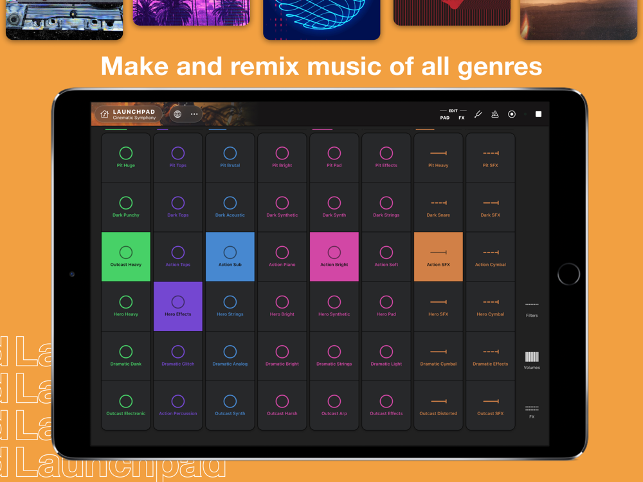Screen dimensions: 643x482
Task: Open the three-dot more options menu
Action: (194, 114)
